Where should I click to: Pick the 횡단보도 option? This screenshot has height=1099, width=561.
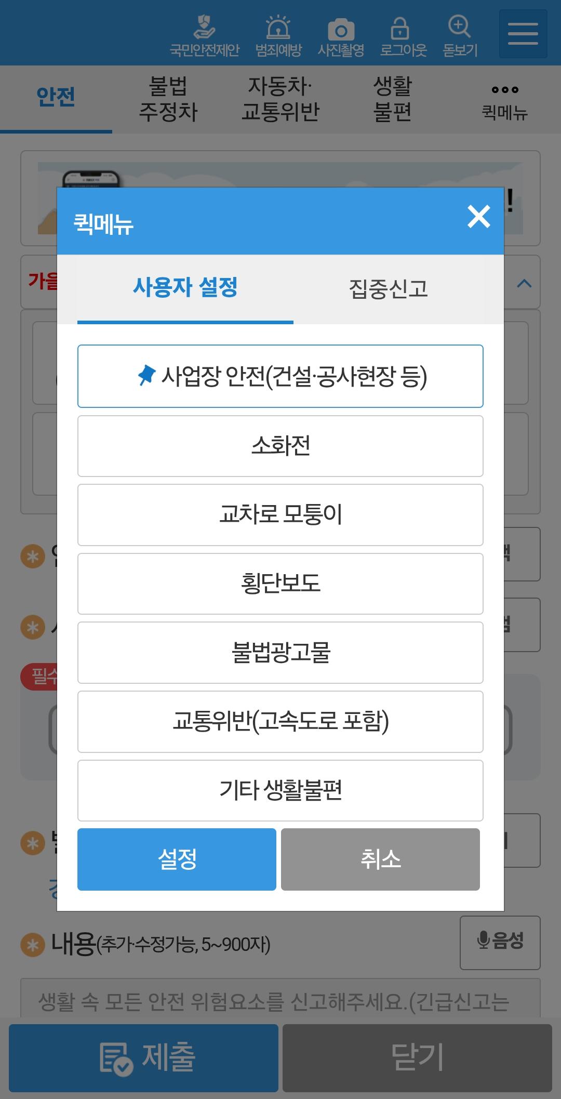point(280,584)
